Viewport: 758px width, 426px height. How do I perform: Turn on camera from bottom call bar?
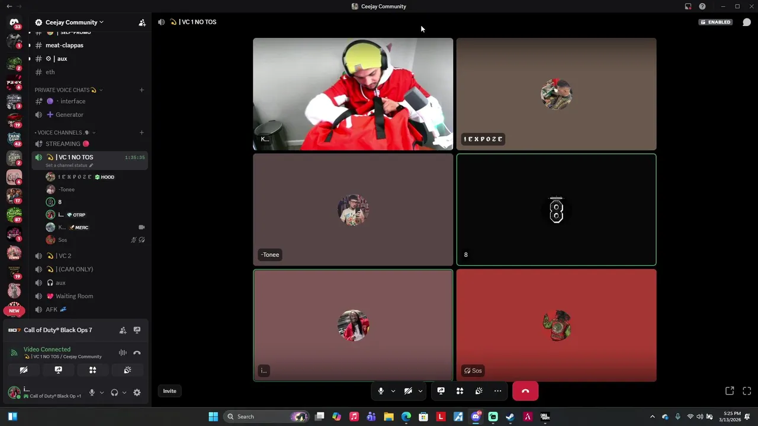(x=408, y=391)
